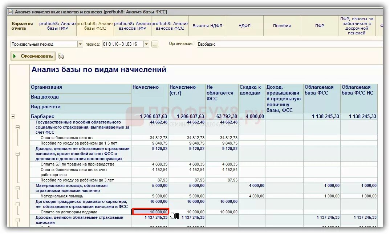This screenshot has height=234, width=390.
Task: Click the period field 01.01.16 - 31.03.16
Action: click(123, 44)
